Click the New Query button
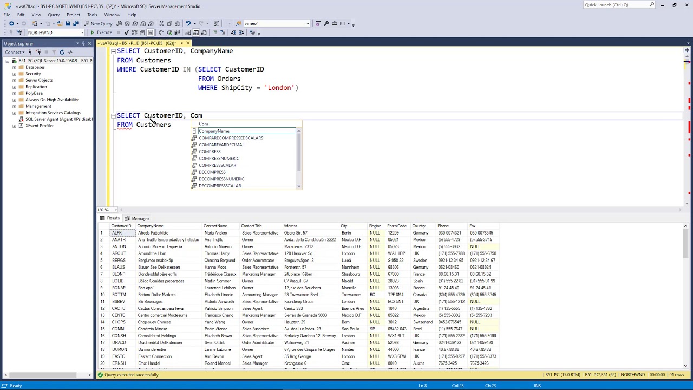693x390 pixels. tap(98, 24)
